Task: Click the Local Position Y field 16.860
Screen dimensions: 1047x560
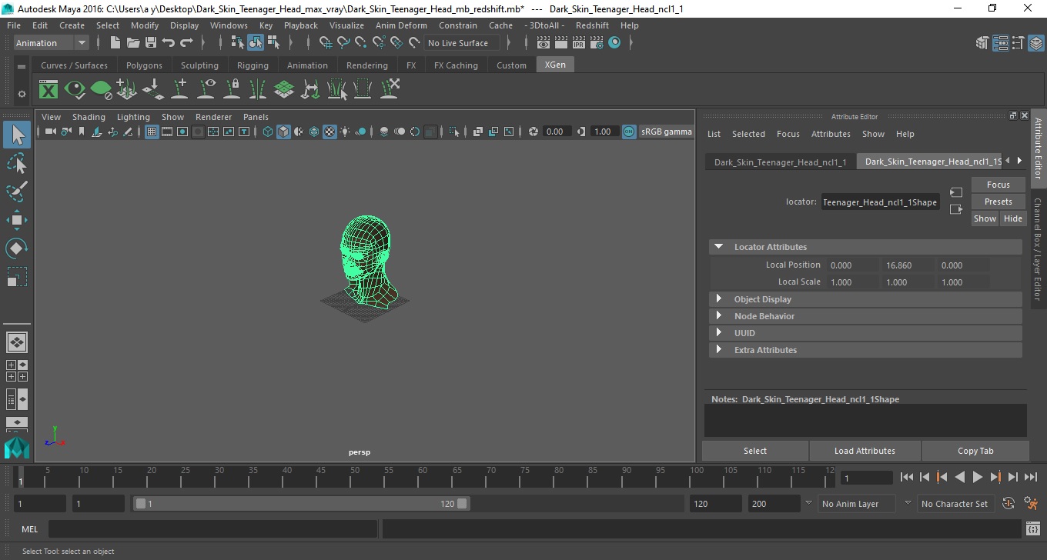Action: point(907,265)
